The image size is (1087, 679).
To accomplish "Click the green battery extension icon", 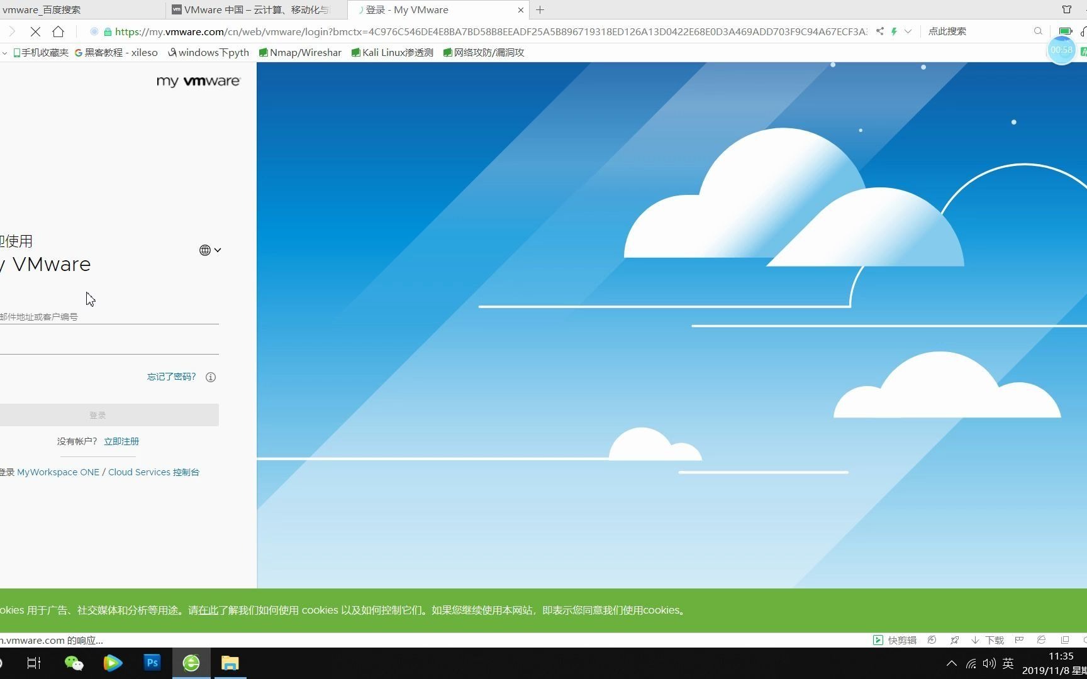I will tap(1065, 31).
